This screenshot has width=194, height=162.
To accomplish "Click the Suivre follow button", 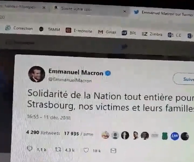I will (x=184, y=79).
